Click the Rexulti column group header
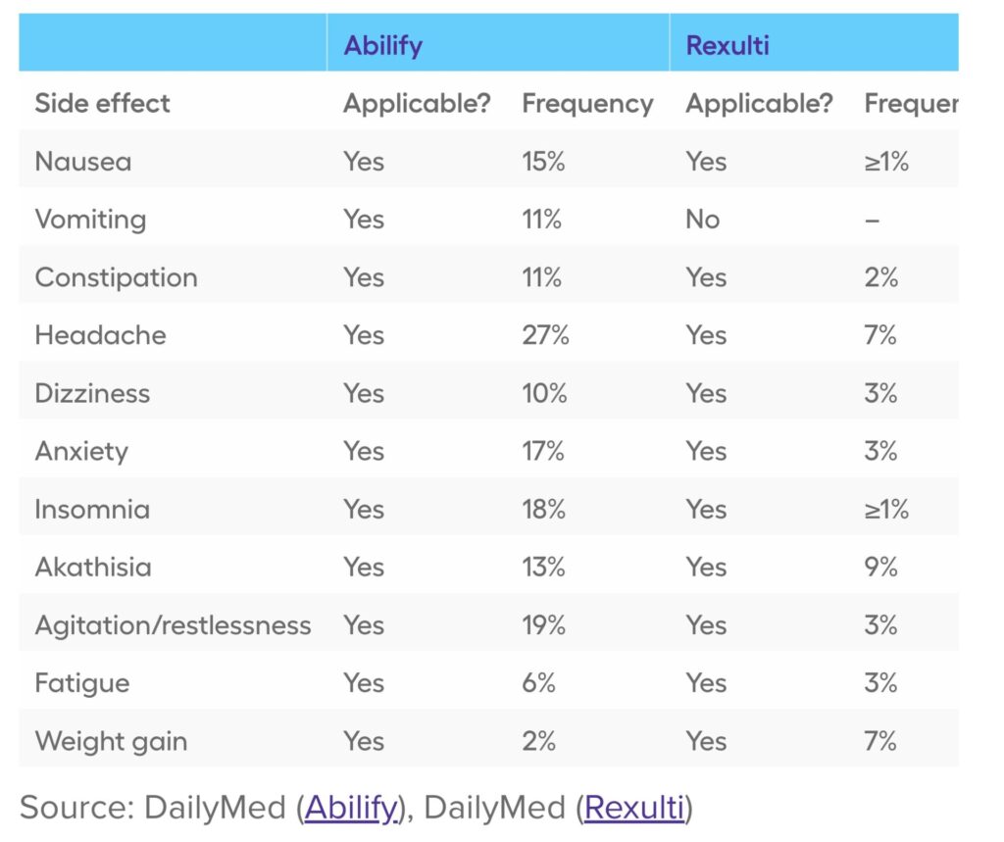This screenshot has height=842, width=1004. [726, 46]
